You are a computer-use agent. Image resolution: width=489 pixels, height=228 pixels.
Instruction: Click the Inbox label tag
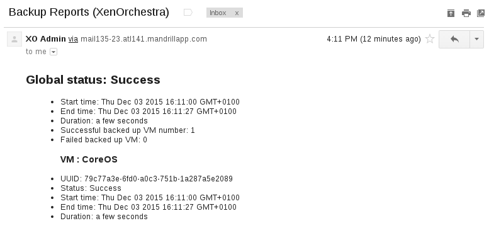218,13
